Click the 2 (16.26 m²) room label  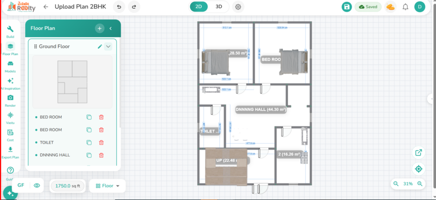click(x=289, y=154)
